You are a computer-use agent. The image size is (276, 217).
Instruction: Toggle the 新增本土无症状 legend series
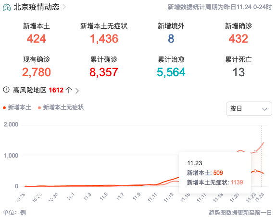61,107
